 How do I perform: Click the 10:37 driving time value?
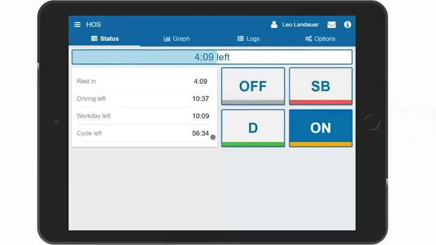200,99
